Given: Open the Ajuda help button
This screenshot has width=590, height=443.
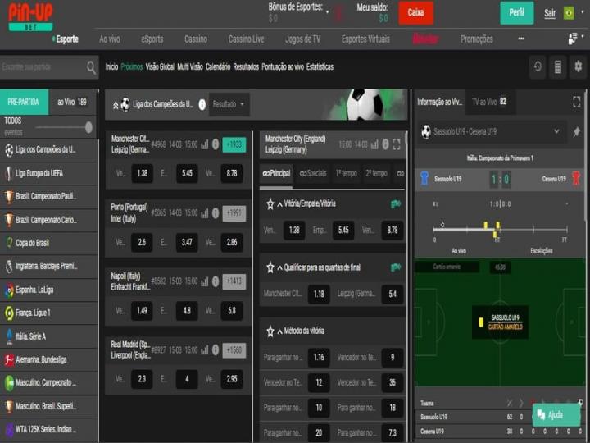Looking at the screenshot, I should coord(556,415).
